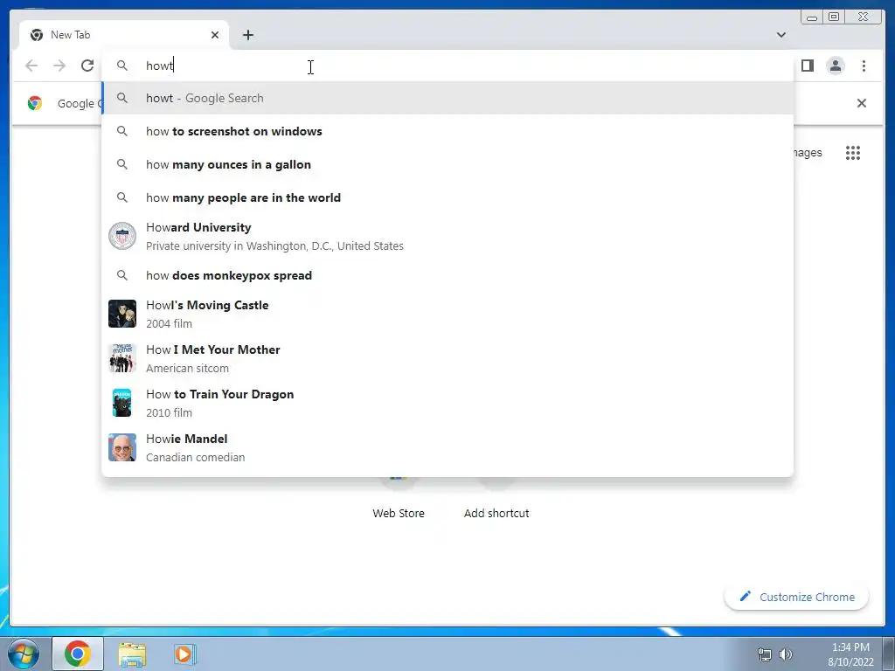Click the network tray icon
895x671 pixels.
click(x=764, y=654)
